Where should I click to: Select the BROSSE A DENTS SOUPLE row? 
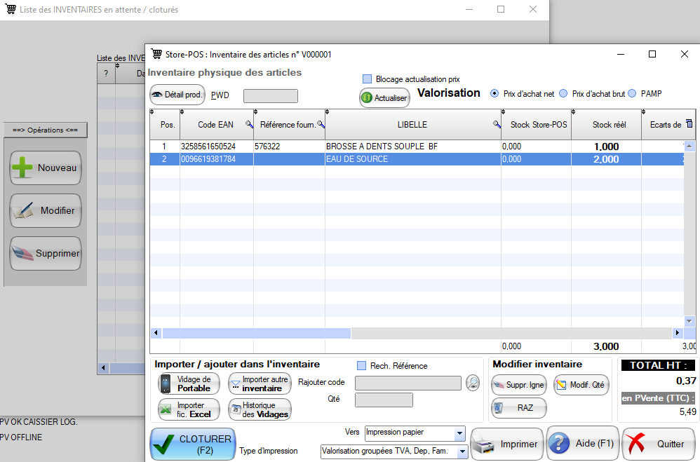tap(379, 147)
